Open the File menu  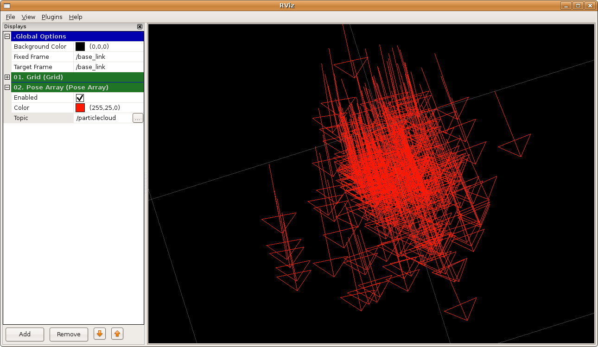pos(10,17)
